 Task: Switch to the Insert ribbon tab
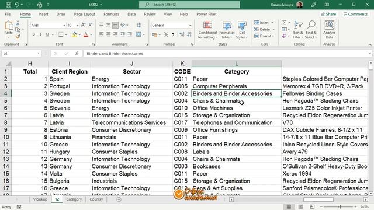pos(43,14)
